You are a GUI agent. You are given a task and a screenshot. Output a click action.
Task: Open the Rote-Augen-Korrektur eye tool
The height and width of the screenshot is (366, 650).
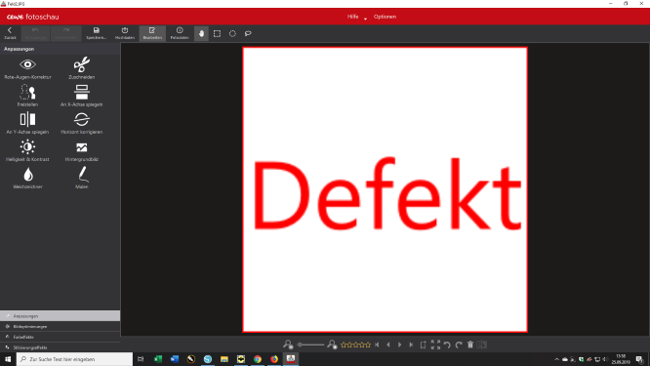tap(27, 68)
